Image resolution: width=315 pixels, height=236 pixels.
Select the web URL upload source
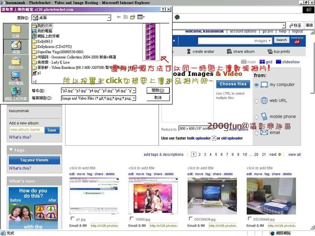point(257,101)
